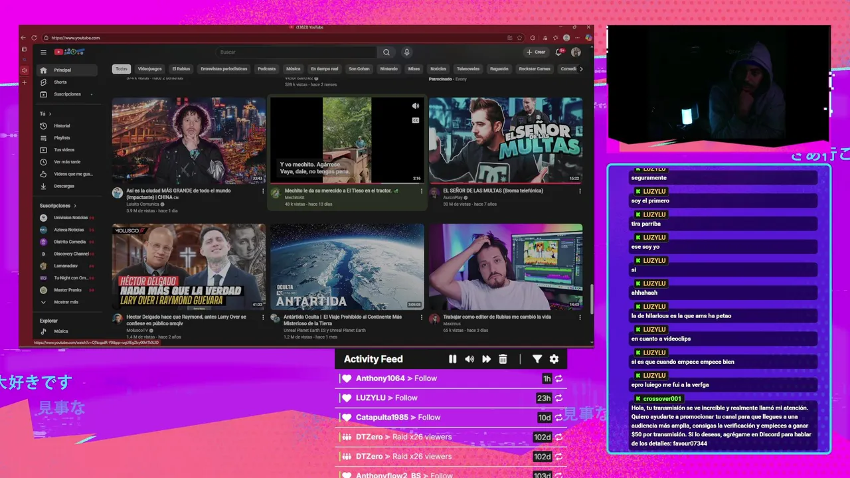Screen dimensions: 850x478
Task: Skip the current alert in Activity Feed
Action: 486,359
